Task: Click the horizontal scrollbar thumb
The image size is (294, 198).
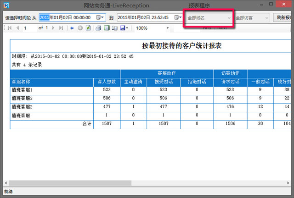Action: click(x=70, y=183)
